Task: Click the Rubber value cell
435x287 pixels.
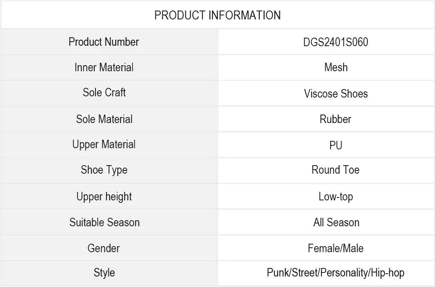Action: pyautogui.click(x=335, y=119)
